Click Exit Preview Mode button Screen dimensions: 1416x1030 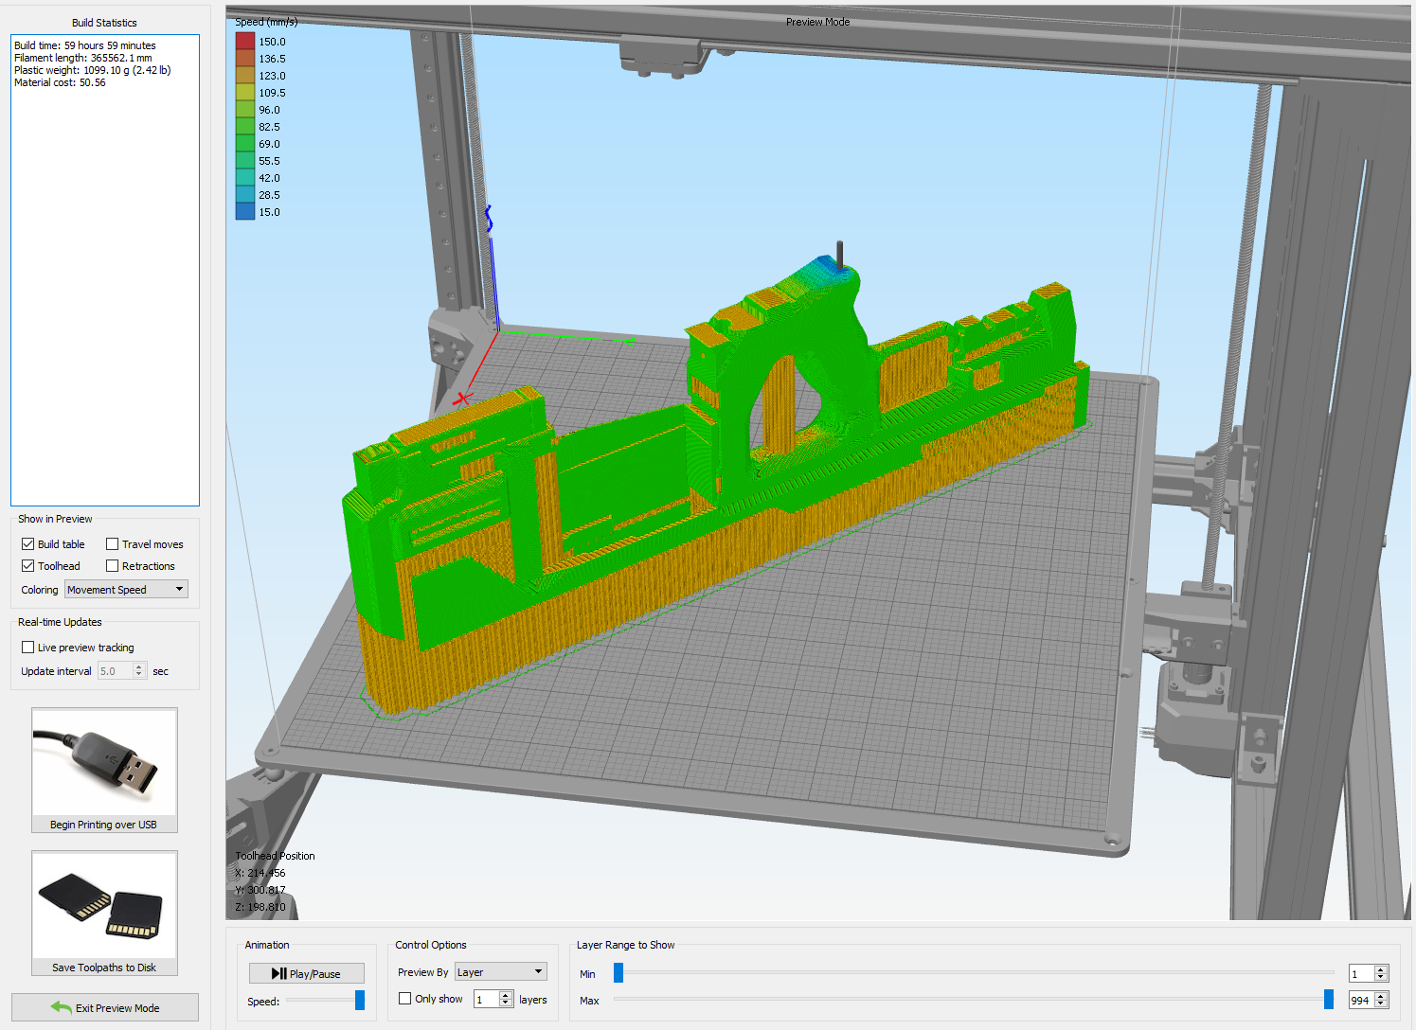coord(105,1007)
